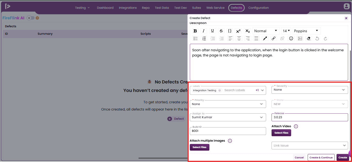This screenshot has width=352, height=162.
Task: Apply subscript formatting
Action: coord(247,31)
